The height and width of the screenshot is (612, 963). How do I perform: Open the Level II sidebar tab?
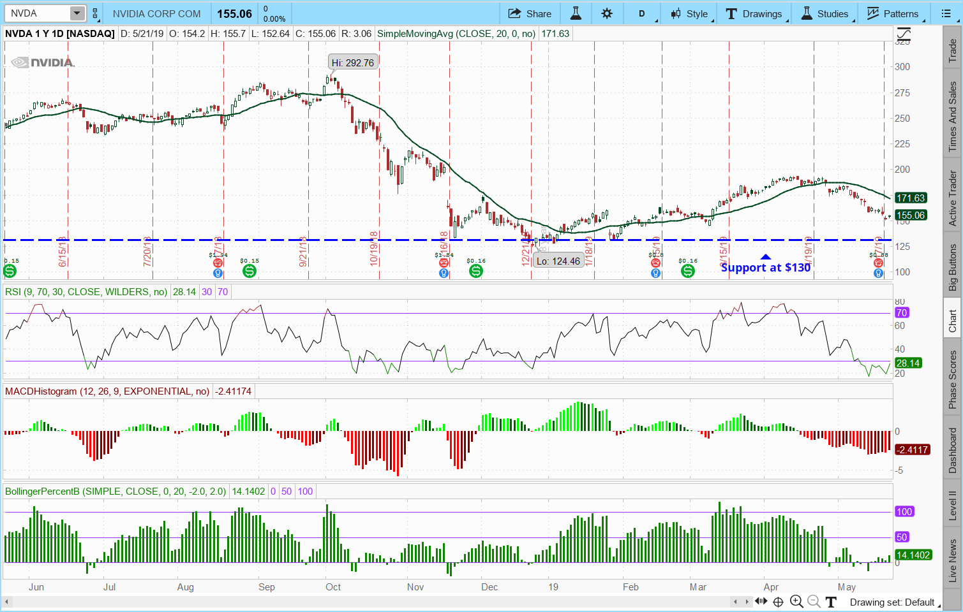(952, 505)
